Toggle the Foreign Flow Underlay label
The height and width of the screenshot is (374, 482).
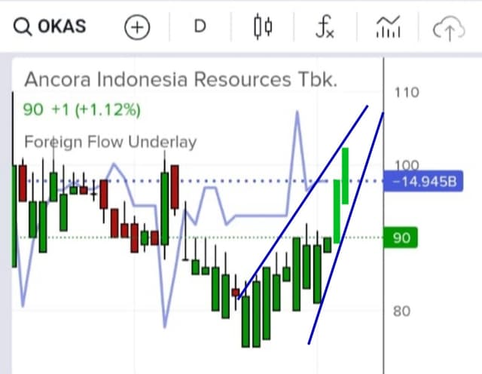coord(110,142)
